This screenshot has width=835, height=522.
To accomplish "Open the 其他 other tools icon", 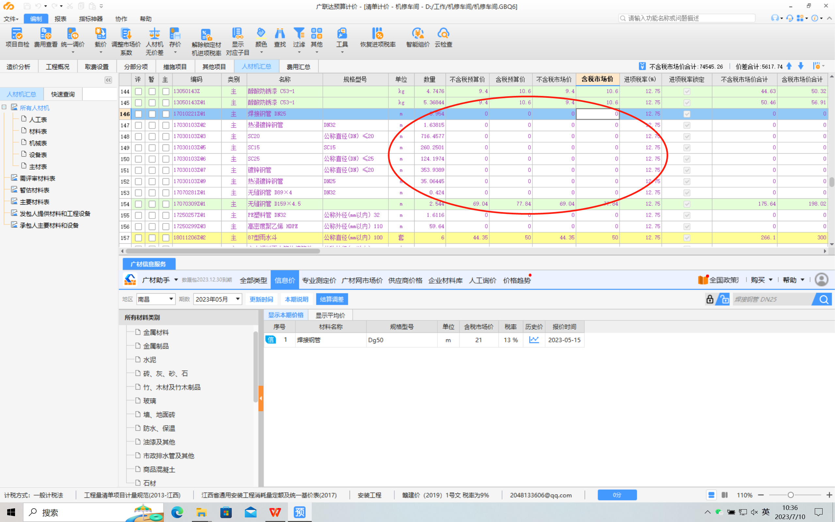I will [316, 38].
